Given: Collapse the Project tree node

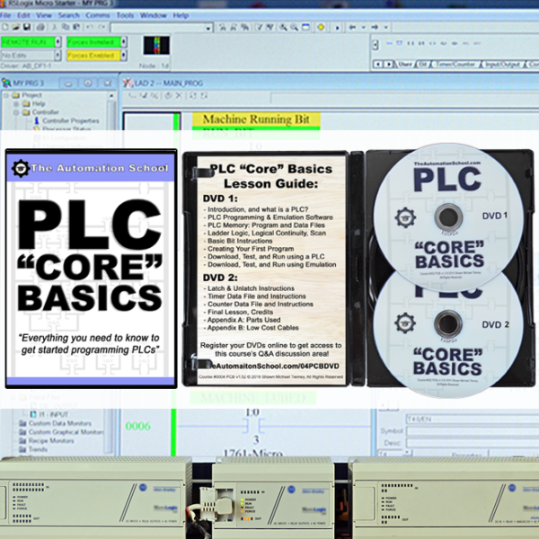Looking at the screenshot, I should pyautogui.click(x=6, y=95).
